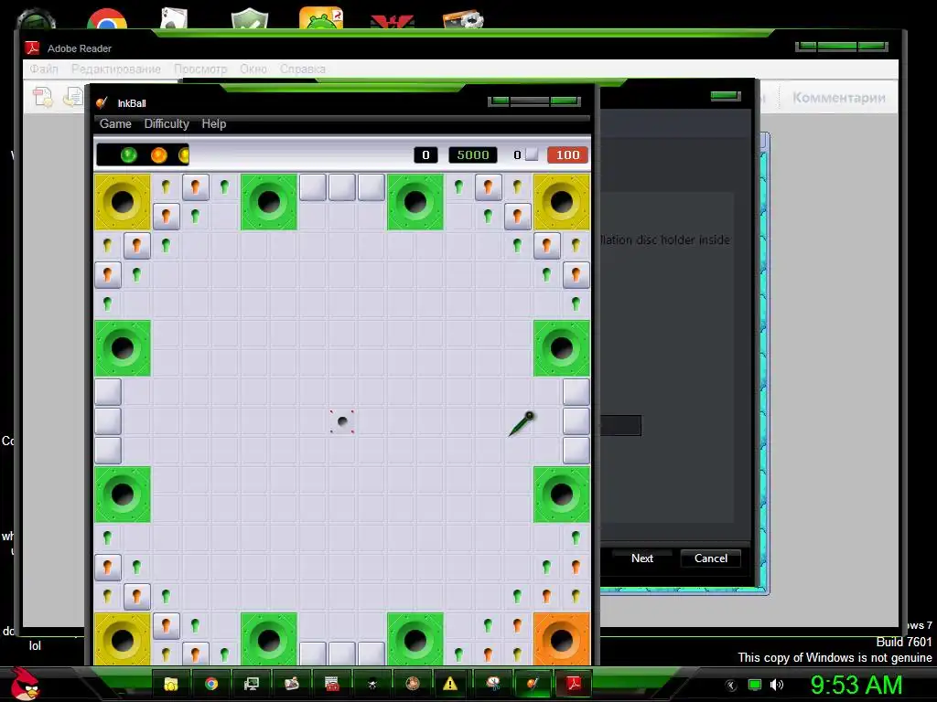Viewport: 937px width, 702px height.
Task: Open the Просмотр menu in Adobe Reader
Action: [200, 69]
